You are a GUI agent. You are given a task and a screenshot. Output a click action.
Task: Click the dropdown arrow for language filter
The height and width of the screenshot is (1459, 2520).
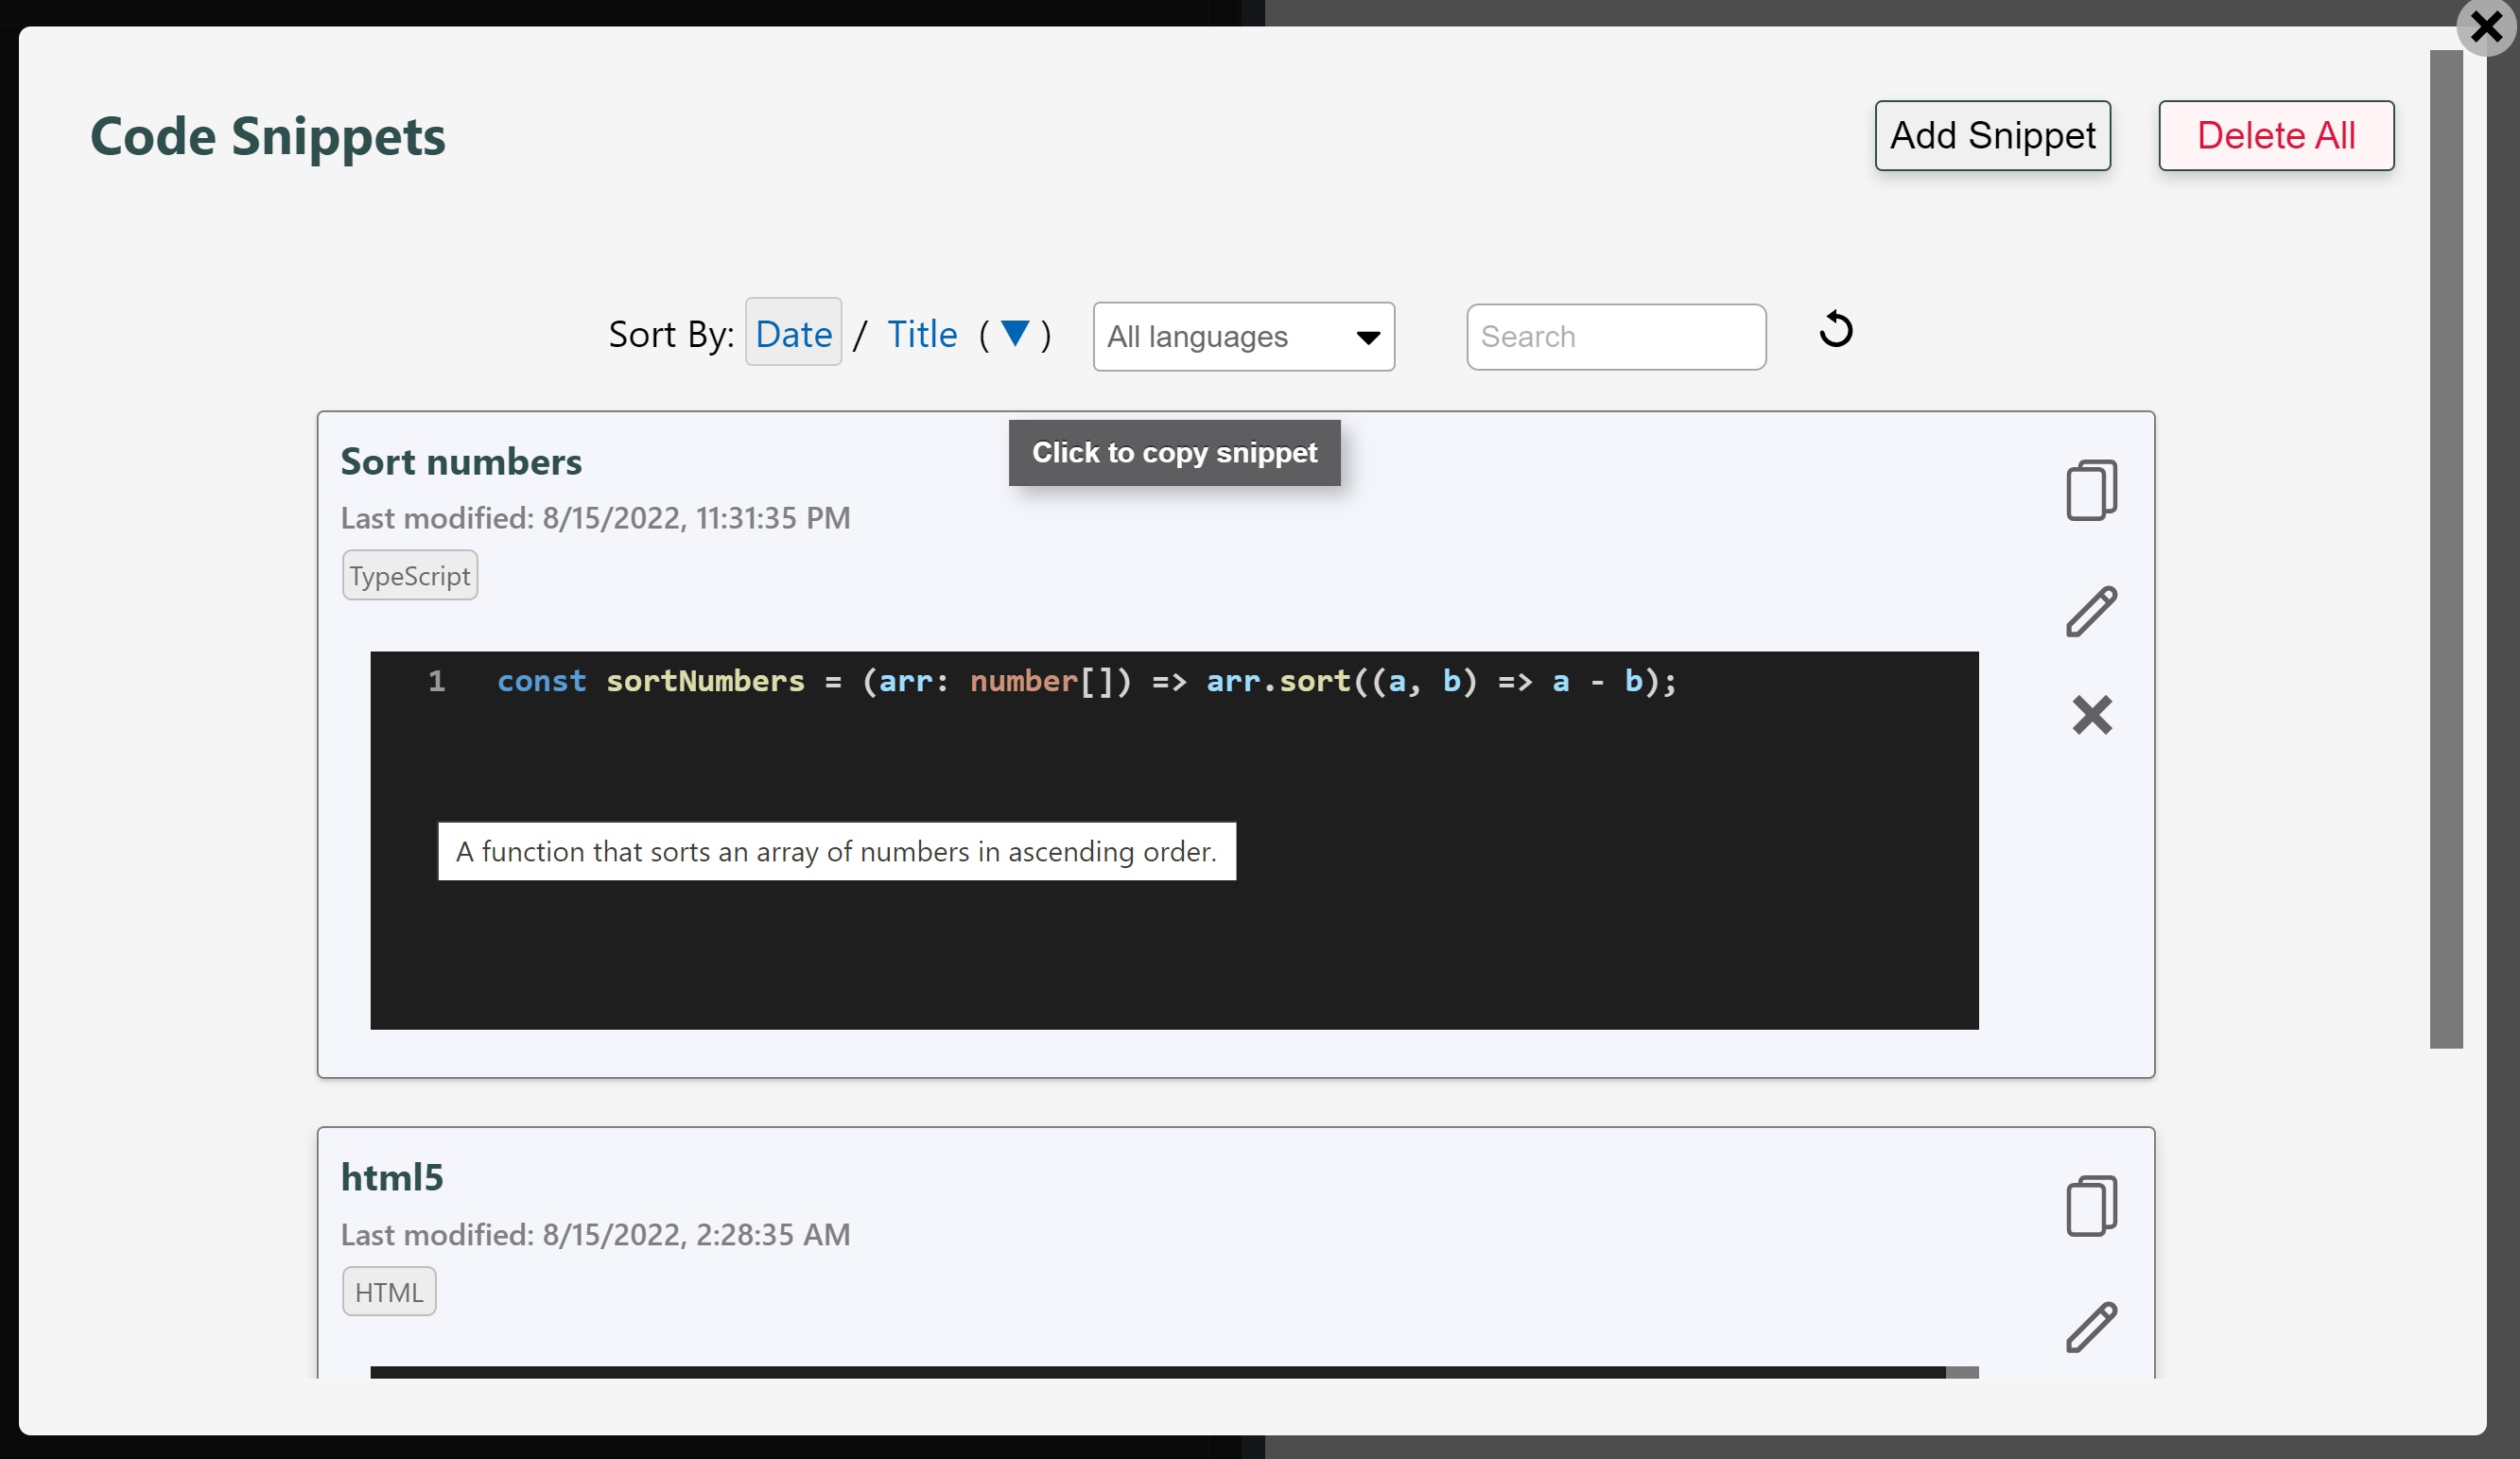(1368, 337)
